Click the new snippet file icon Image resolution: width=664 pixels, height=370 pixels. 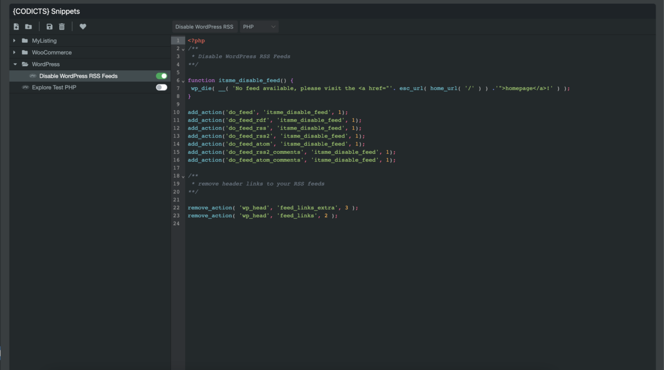(x=16, y=27)
